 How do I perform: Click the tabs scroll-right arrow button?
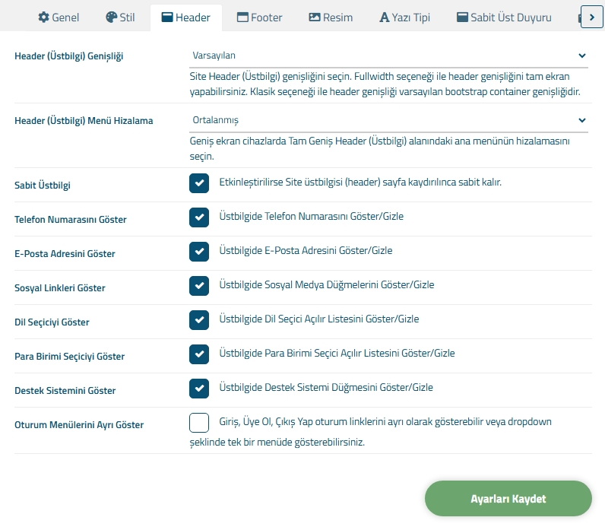click(592, 17)
